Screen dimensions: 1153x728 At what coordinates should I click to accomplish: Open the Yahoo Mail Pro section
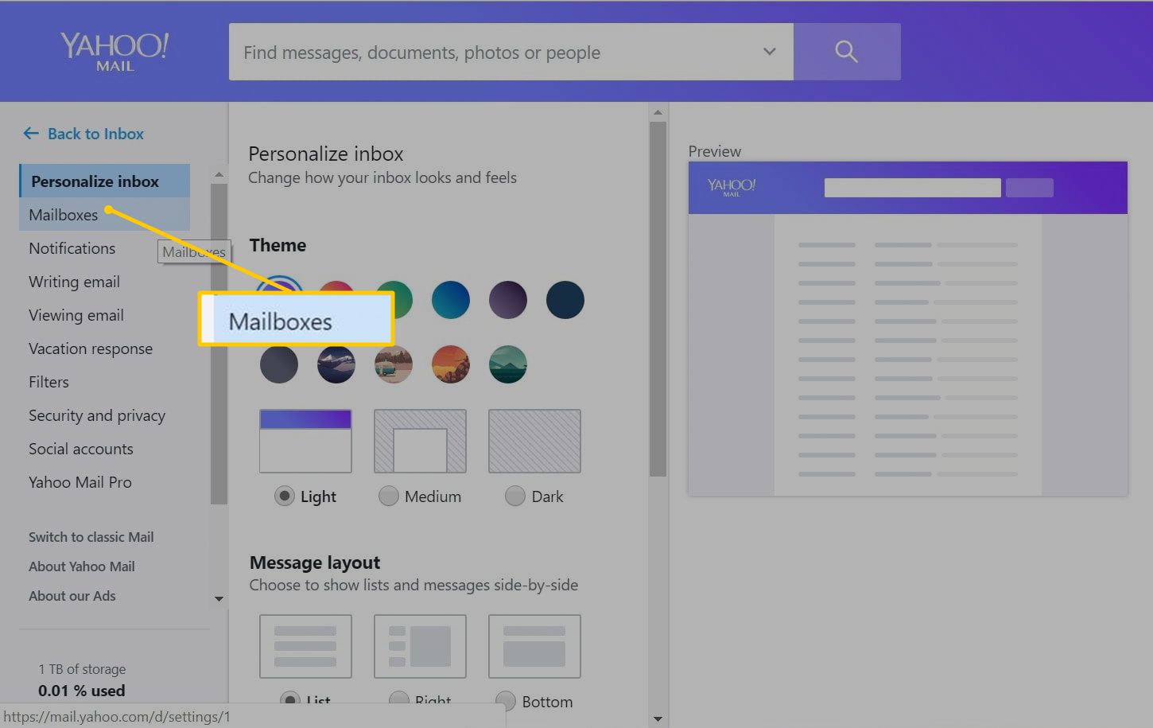click(x=80, y=482)
